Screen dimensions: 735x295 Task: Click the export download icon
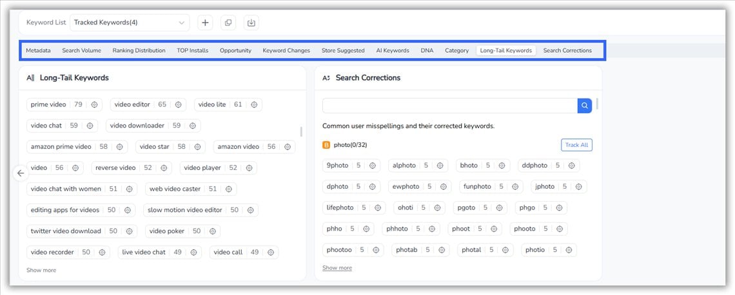[x=251, y=23]
